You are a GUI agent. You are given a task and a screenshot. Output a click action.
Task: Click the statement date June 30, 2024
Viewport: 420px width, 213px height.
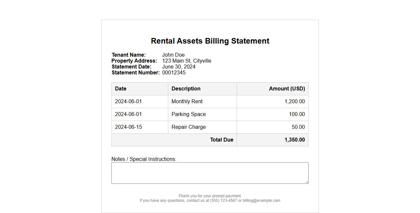click(178, 67)
